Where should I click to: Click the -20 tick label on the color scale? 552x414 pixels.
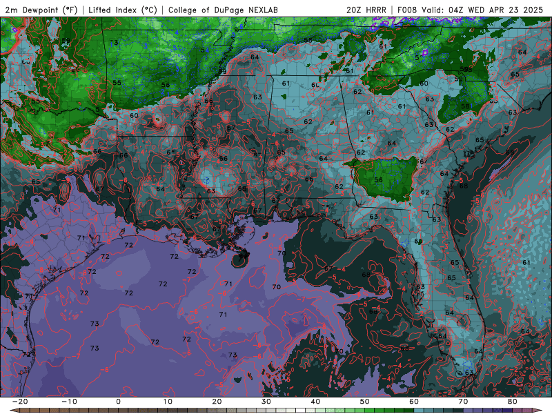click(x=20, y=402)
